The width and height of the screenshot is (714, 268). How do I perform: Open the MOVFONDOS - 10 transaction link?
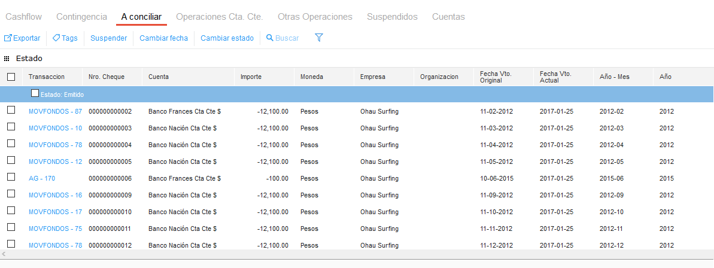(x=55, y=128)
